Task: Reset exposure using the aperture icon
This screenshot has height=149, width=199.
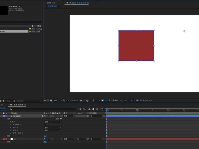Action: pyautogui.click(x=147, y=100)
